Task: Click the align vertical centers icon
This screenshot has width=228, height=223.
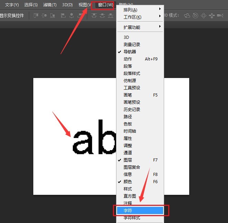Action: tap(44, 15)
